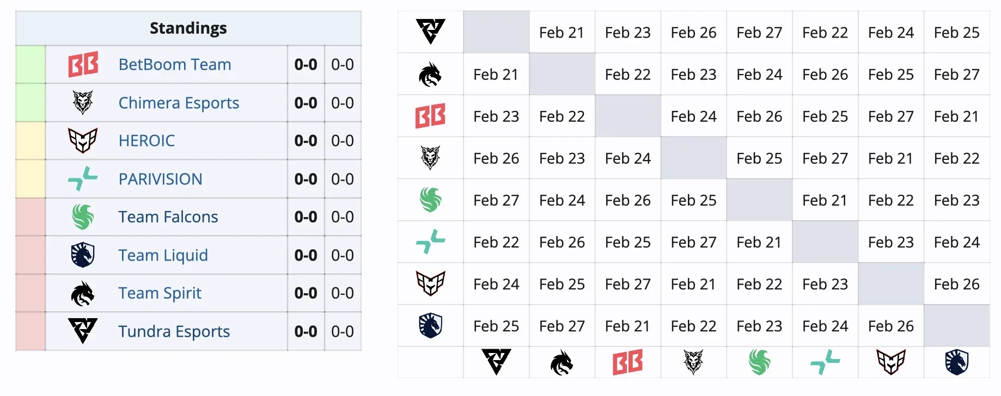Open the Team Liquid team link

pos(163,255)
